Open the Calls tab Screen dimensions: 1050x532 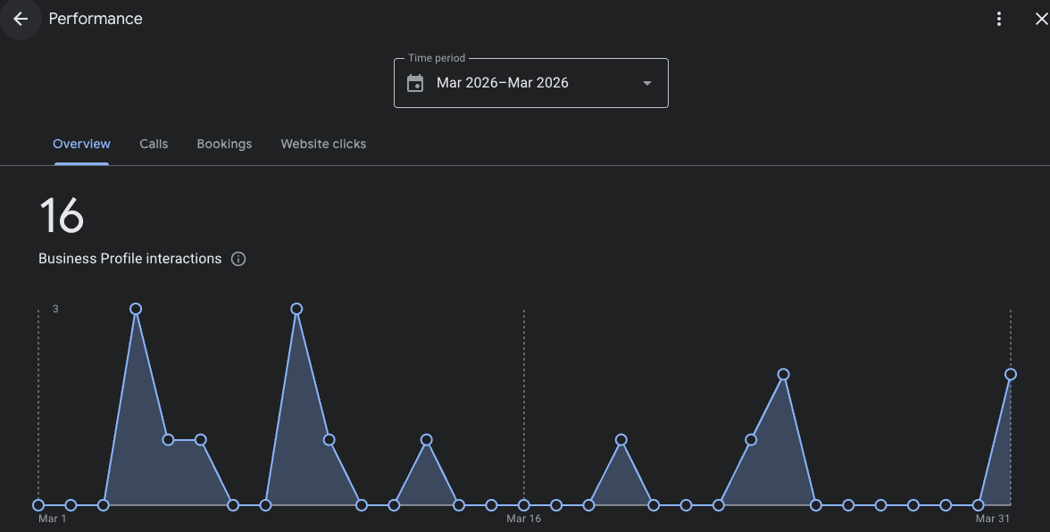coord(154,144)
